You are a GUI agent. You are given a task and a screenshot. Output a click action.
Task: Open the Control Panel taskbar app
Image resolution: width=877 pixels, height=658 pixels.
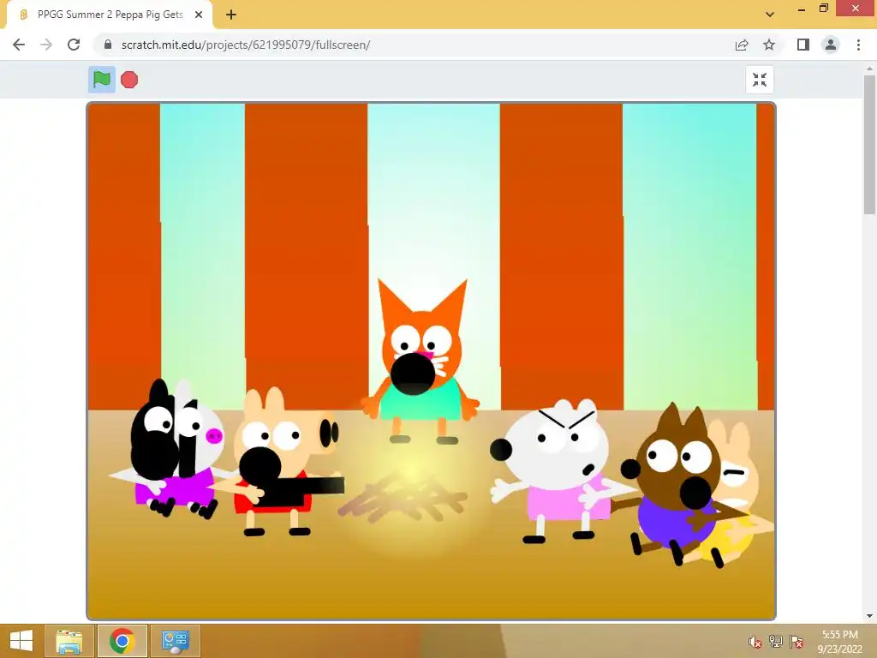(x=175, y=641)
